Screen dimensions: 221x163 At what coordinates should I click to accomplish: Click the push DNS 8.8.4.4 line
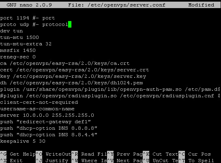49,135
